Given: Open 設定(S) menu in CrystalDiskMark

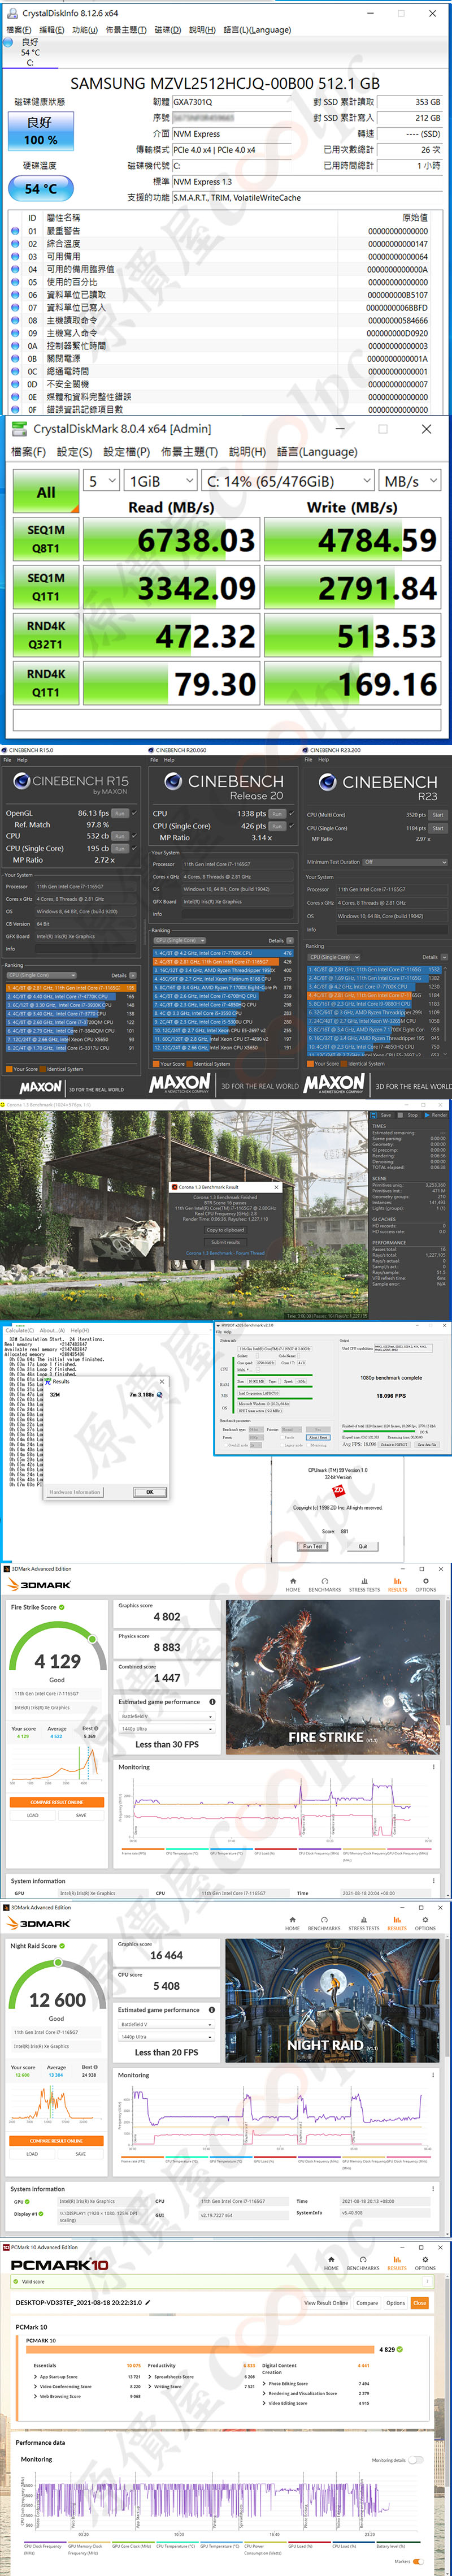Looking at the screenshot, I should (x=75, y=451).
